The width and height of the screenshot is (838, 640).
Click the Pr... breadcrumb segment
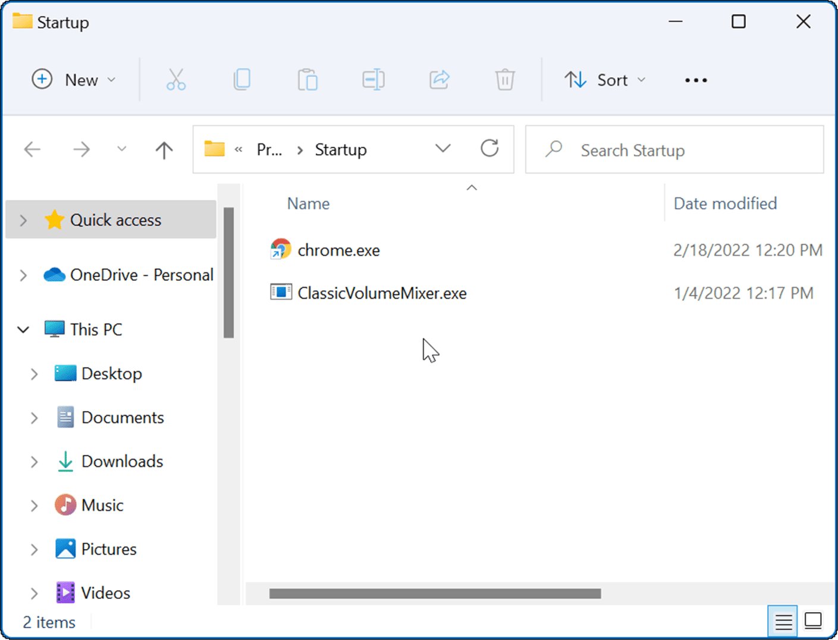point(269,149)
